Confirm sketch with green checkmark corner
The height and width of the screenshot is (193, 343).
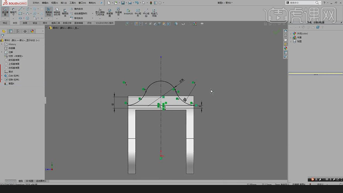pyautogui.click(x=276, y=32)
